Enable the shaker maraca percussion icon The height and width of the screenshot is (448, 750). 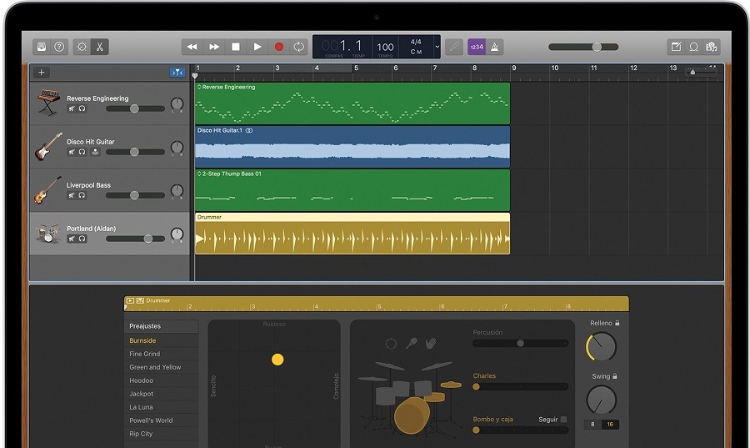point(411,343)
